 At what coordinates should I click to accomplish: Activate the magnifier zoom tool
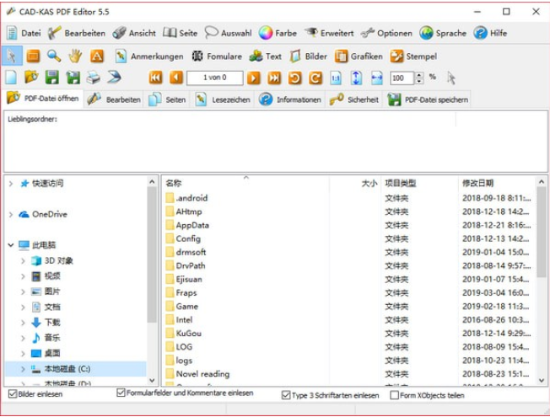(x=54, y=56)
